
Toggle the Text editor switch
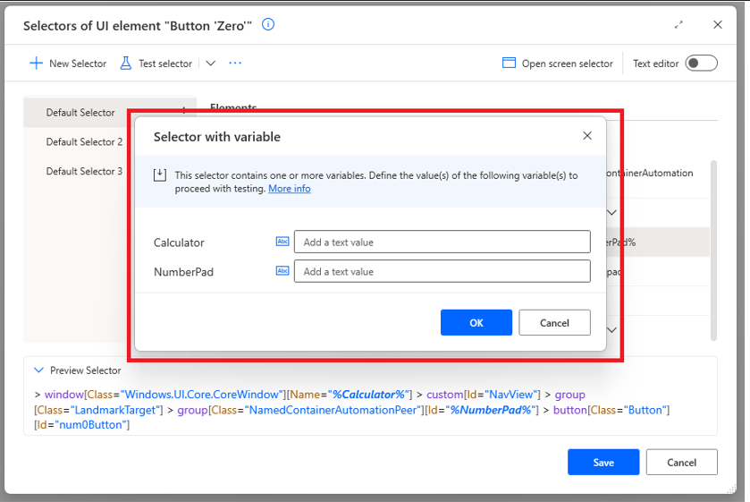click(701, 64)
